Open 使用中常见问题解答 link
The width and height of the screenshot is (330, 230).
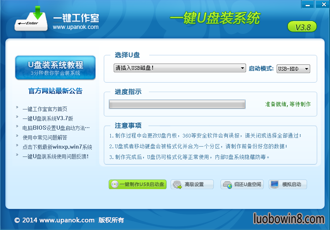[45, 138]
